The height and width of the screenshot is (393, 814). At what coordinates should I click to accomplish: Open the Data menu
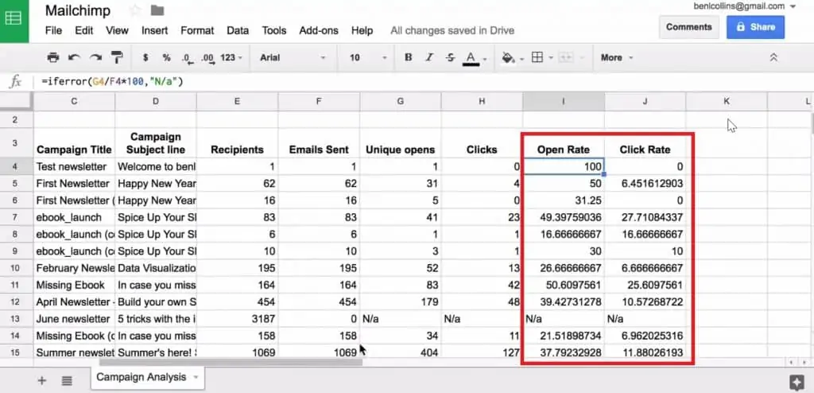238,31
